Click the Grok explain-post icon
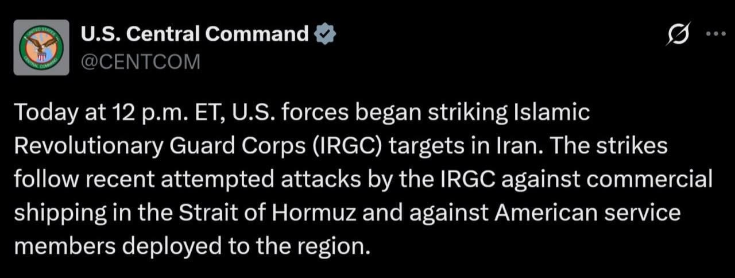Viewport: 735px width, 278px height. 677,34
